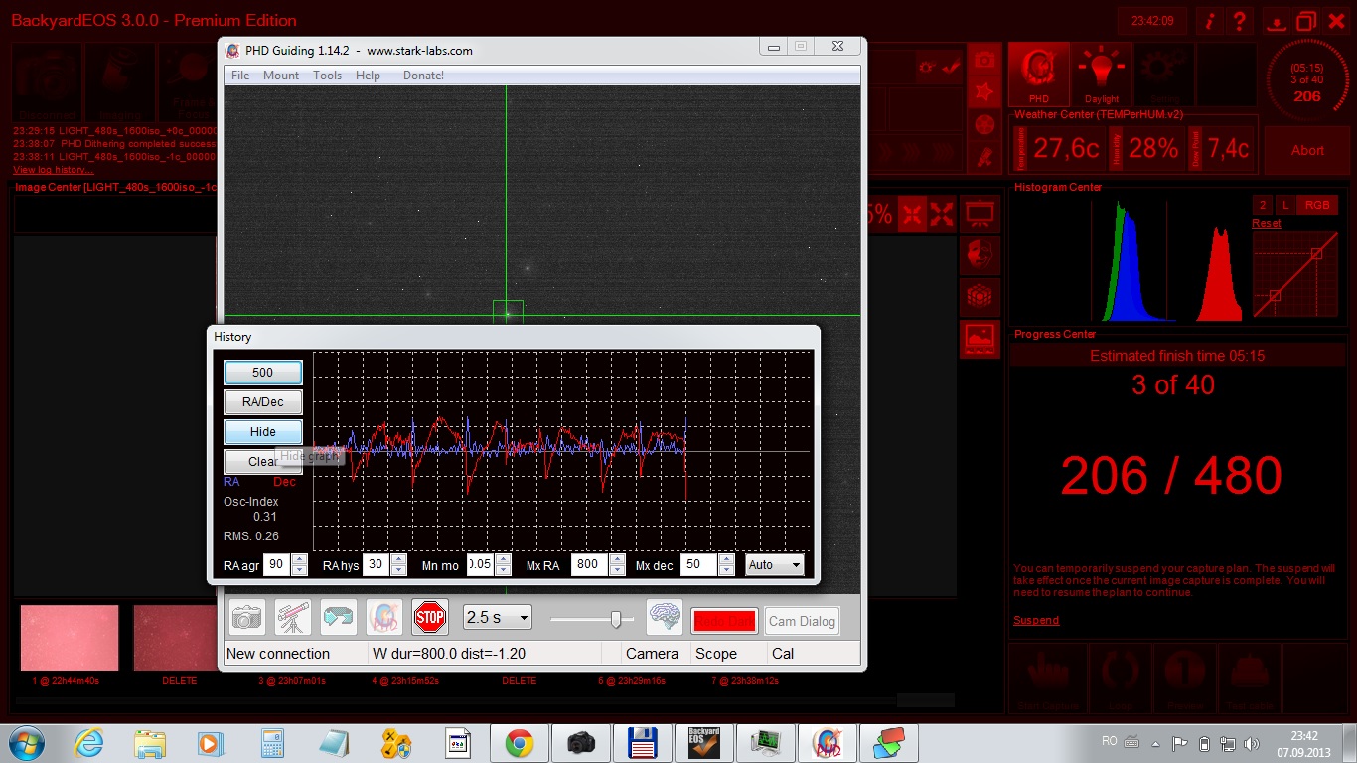Open PHD integration panel in BackyardEOS

[x=1039, y=75]
